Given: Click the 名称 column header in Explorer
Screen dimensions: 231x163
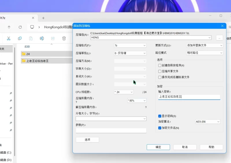Looking at the screenshot, I should coord(27,47).
